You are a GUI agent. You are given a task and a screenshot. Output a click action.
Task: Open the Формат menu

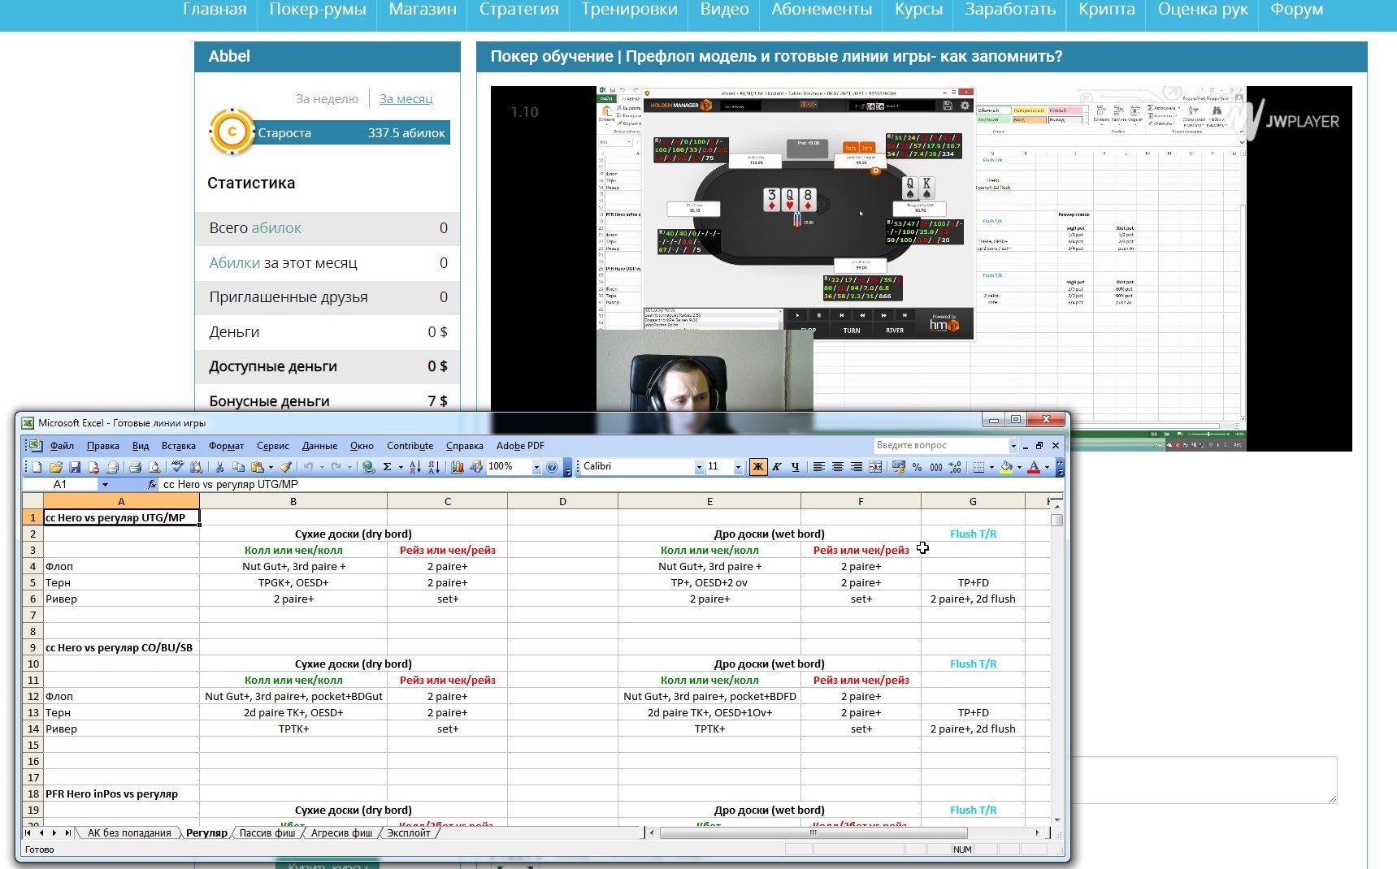(226, 446)
